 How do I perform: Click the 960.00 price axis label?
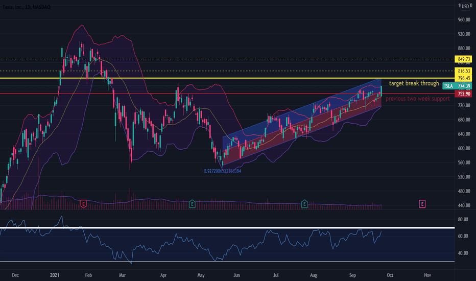tap(464, 20)
